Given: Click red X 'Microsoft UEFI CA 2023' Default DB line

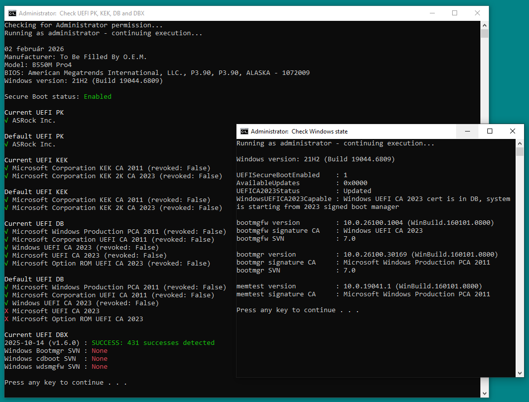Looking at the screenshot, I should [52, 311].
